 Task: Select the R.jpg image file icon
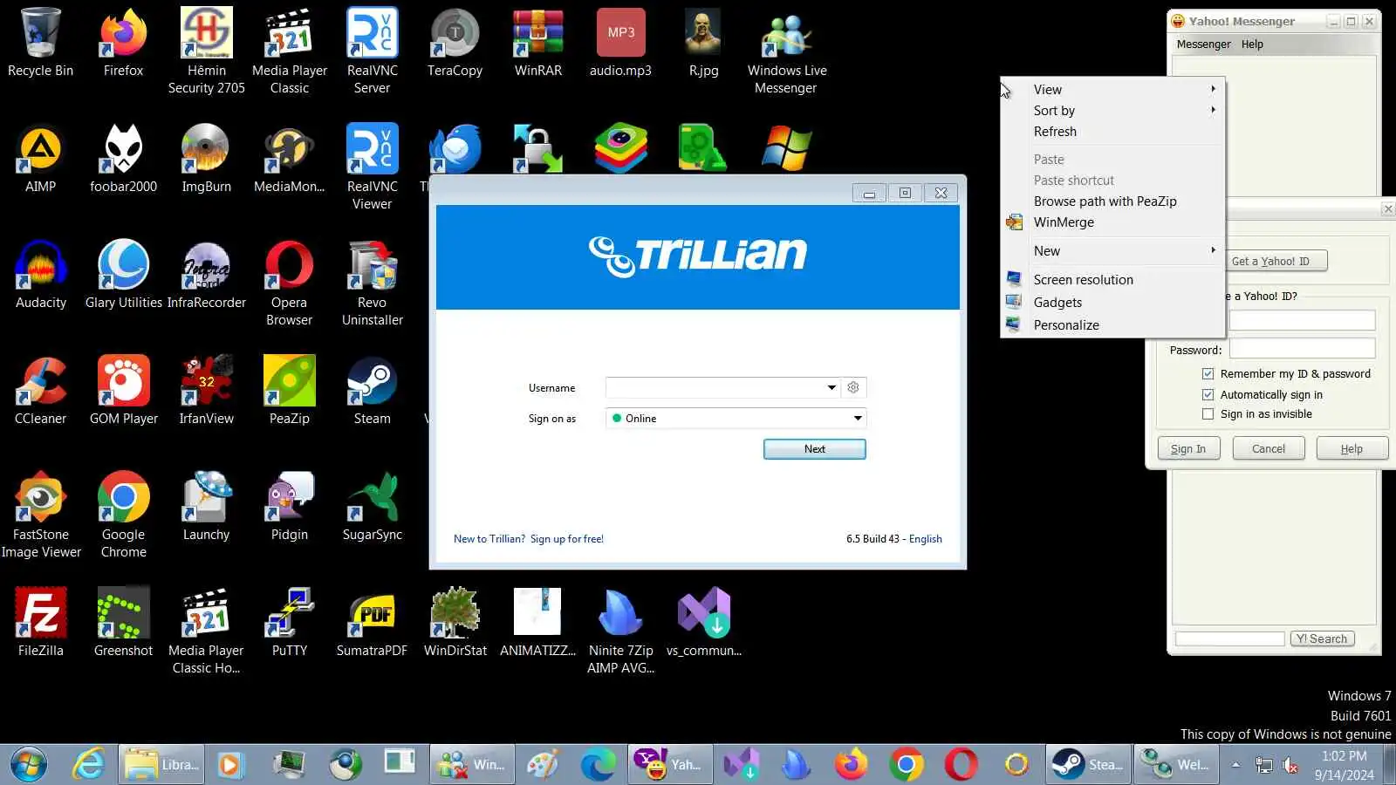coord(703,44)
